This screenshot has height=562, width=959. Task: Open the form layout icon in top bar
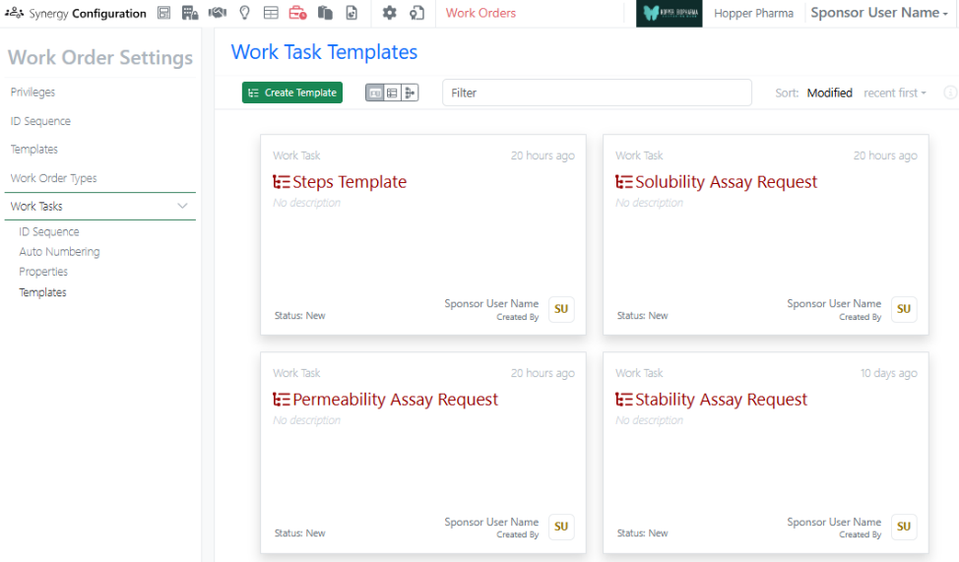pos(163,13)
